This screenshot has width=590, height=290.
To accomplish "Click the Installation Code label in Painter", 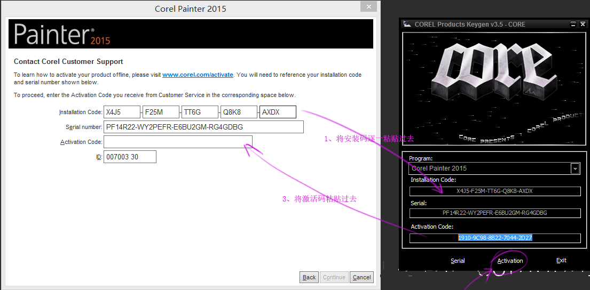I will click(81, 112).
